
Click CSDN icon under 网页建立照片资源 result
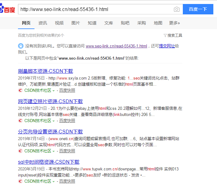click(20, 121)
